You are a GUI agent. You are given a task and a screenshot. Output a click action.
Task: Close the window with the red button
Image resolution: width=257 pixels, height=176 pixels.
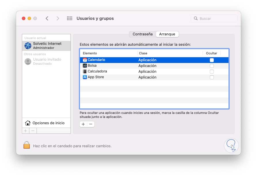[x=24, y=18]
